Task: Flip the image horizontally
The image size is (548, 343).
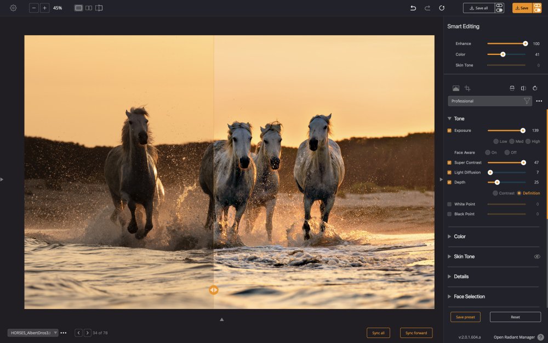Action: [x=523, y=88]
